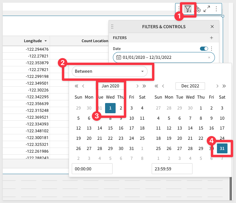Click the 00:00:00 start time field
Viewport: 236px width, 203px height.
(92, 169)
